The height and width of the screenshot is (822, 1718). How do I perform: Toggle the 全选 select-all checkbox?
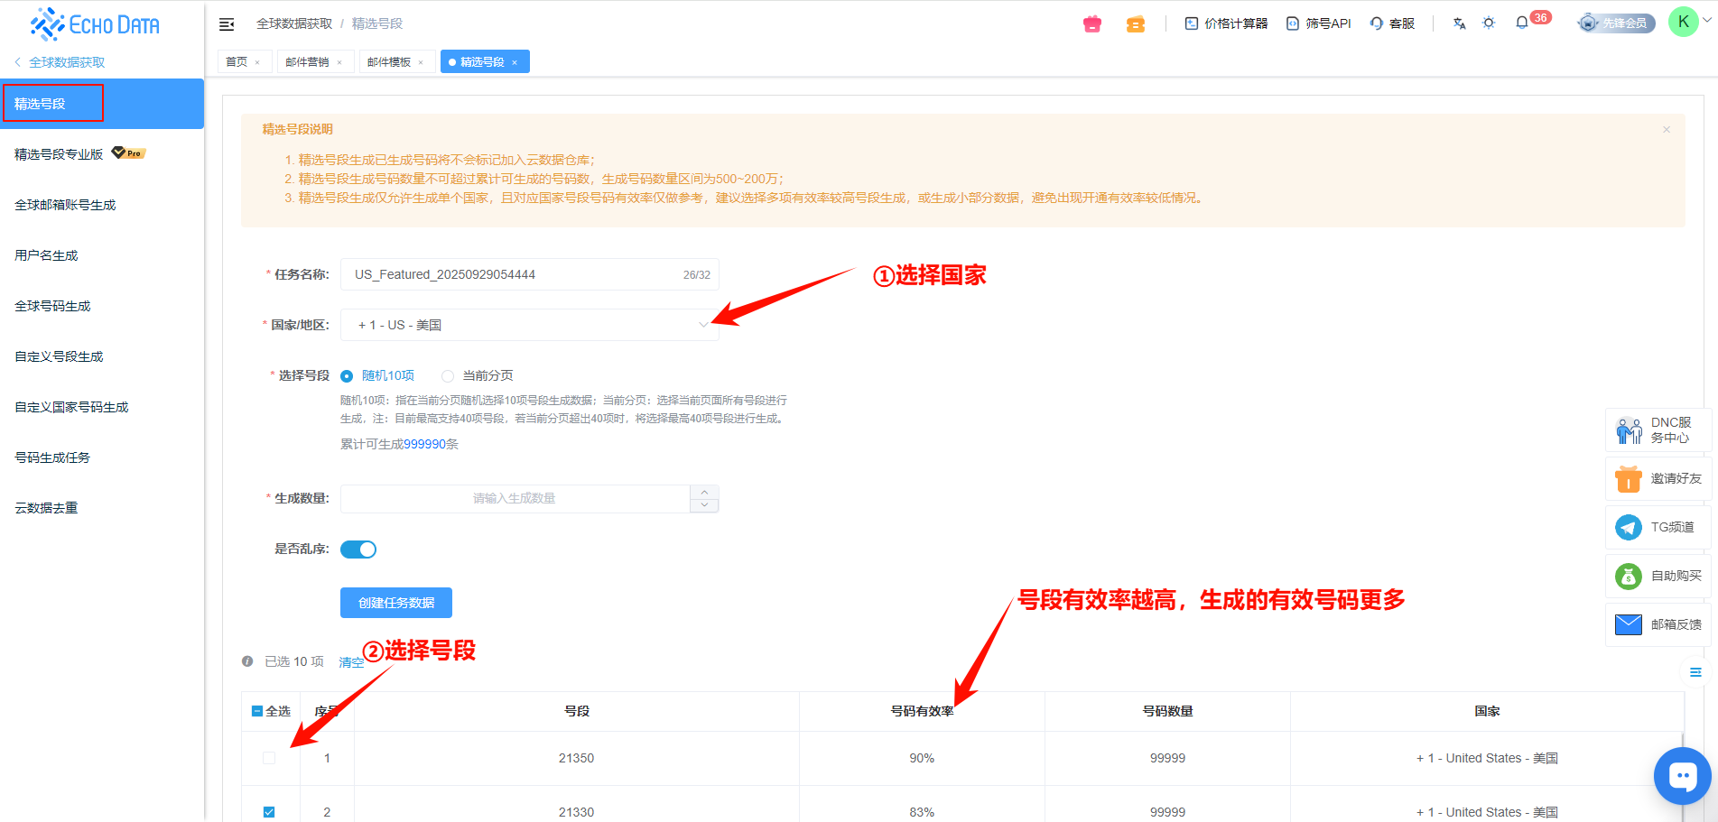(x=257, y=711)
